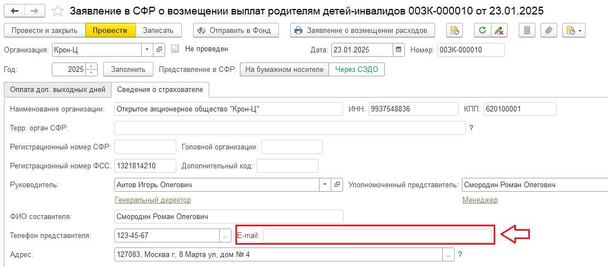Click the Дополнительный код field
Screen dimensions: 608x267
point(287,166)
